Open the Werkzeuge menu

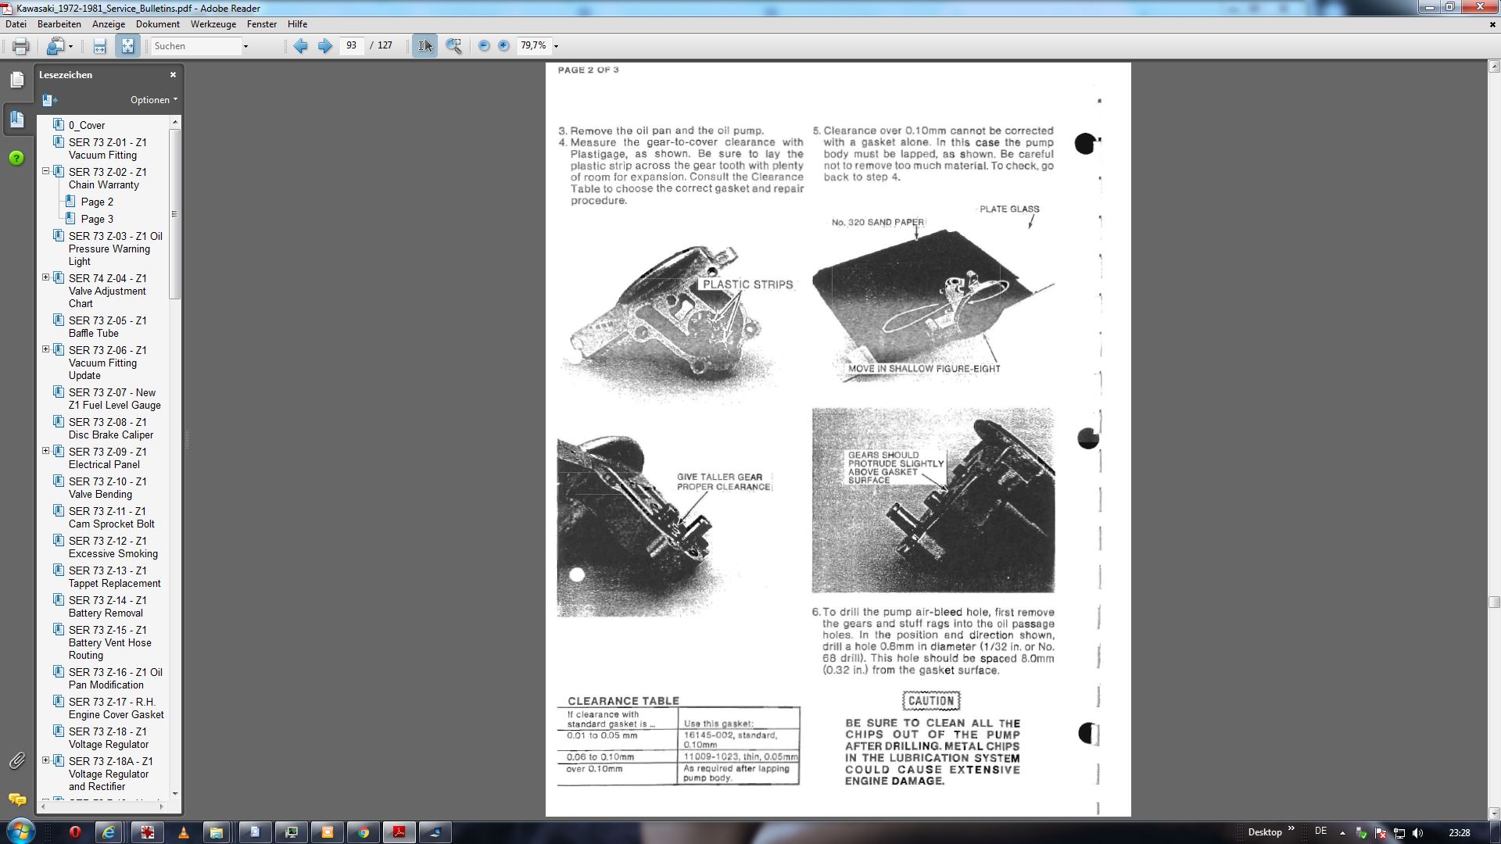(213, 24)
